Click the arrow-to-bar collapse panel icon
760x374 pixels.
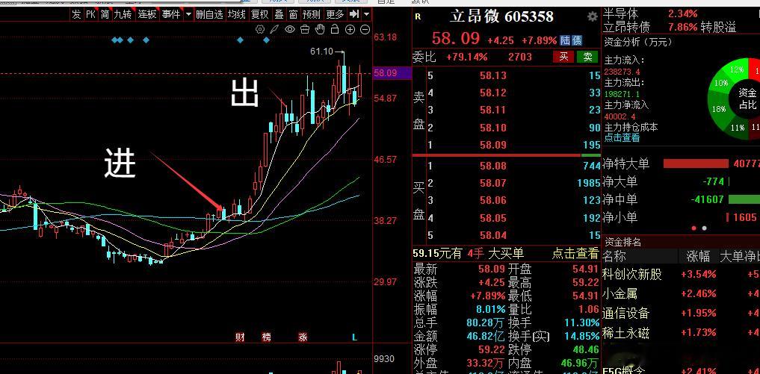coord(354,14)
